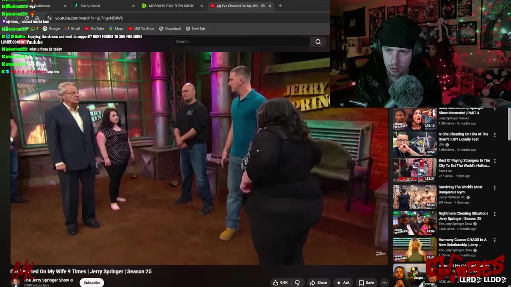Open a new browser tab with the plus icon
The width and height of the screenshot is (511, 287).
(x=280, y=6)
